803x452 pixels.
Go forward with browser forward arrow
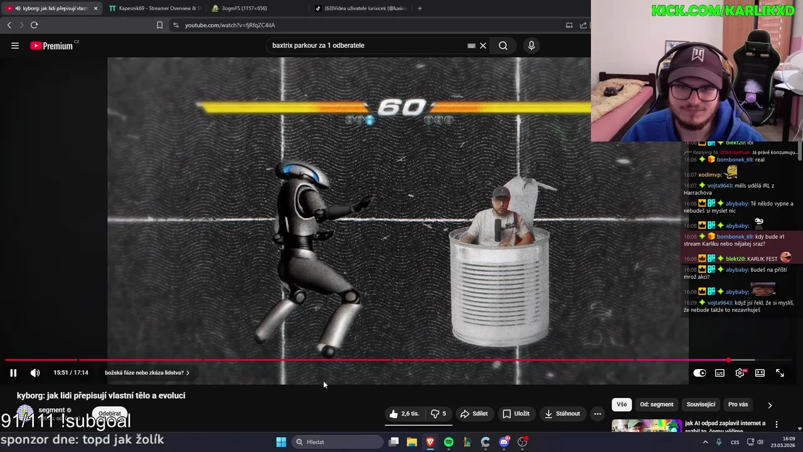click(21, 25)
